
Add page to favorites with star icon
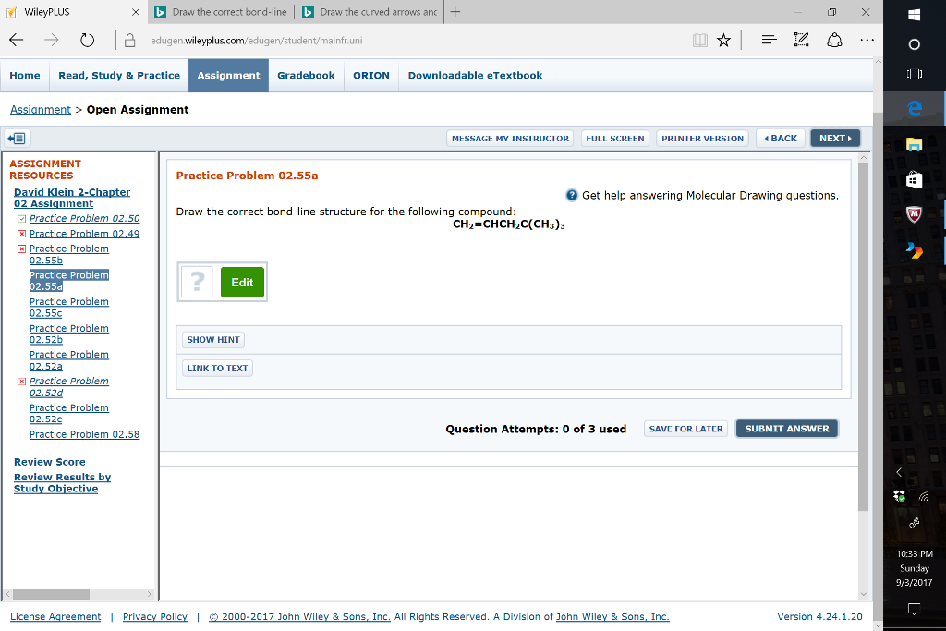724,41
